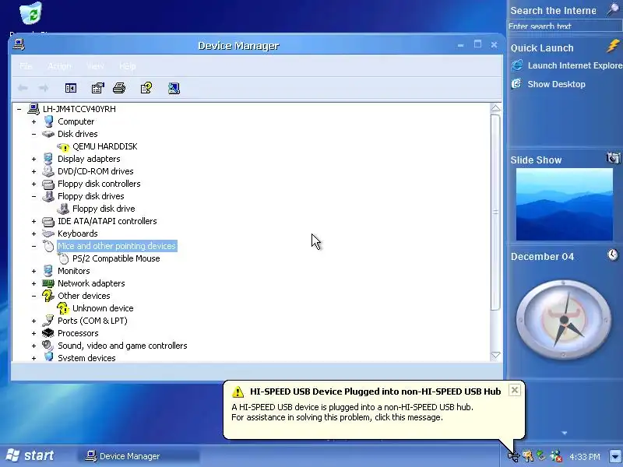Expand the Floppy disk controllers category

coord(33,184)
